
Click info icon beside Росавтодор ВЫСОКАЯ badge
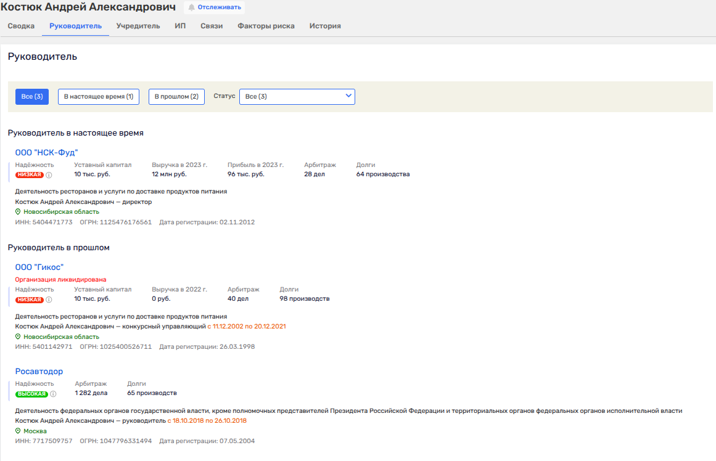pyautogui.click(x=53, y=394)
